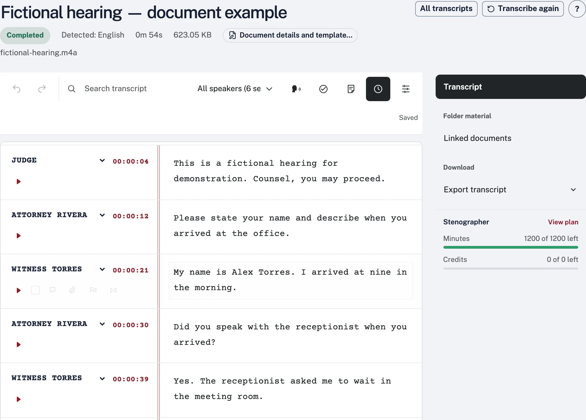Click the undo arrow icon
This screenshot has height=420, width=586.
click(x=17, y=89)
